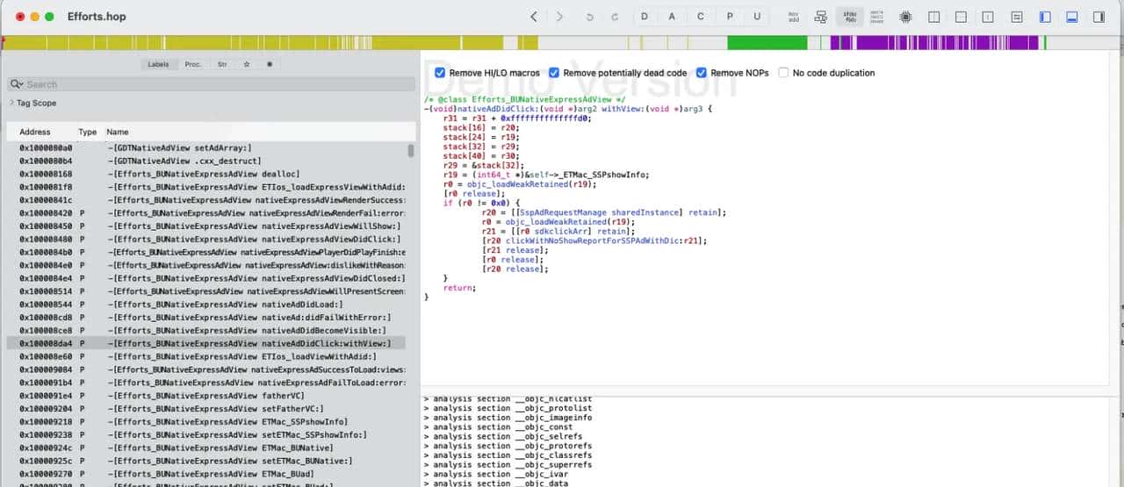Mark as data with D button
1124x487 pixels.
click(645, 17)
